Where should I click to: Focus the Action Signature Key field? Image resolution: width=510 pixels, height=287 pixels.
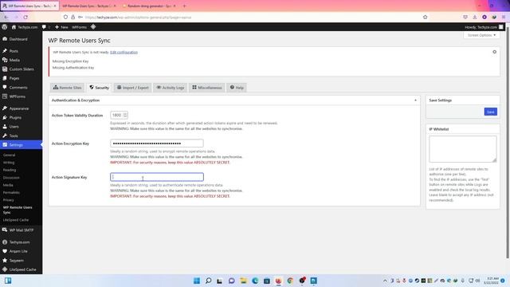pos(157,177)
